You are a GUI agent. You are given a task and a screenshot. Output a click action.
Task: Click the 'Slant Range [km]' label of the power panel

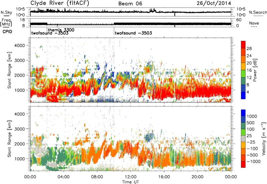pyautogui.click(x=9, y=70)
